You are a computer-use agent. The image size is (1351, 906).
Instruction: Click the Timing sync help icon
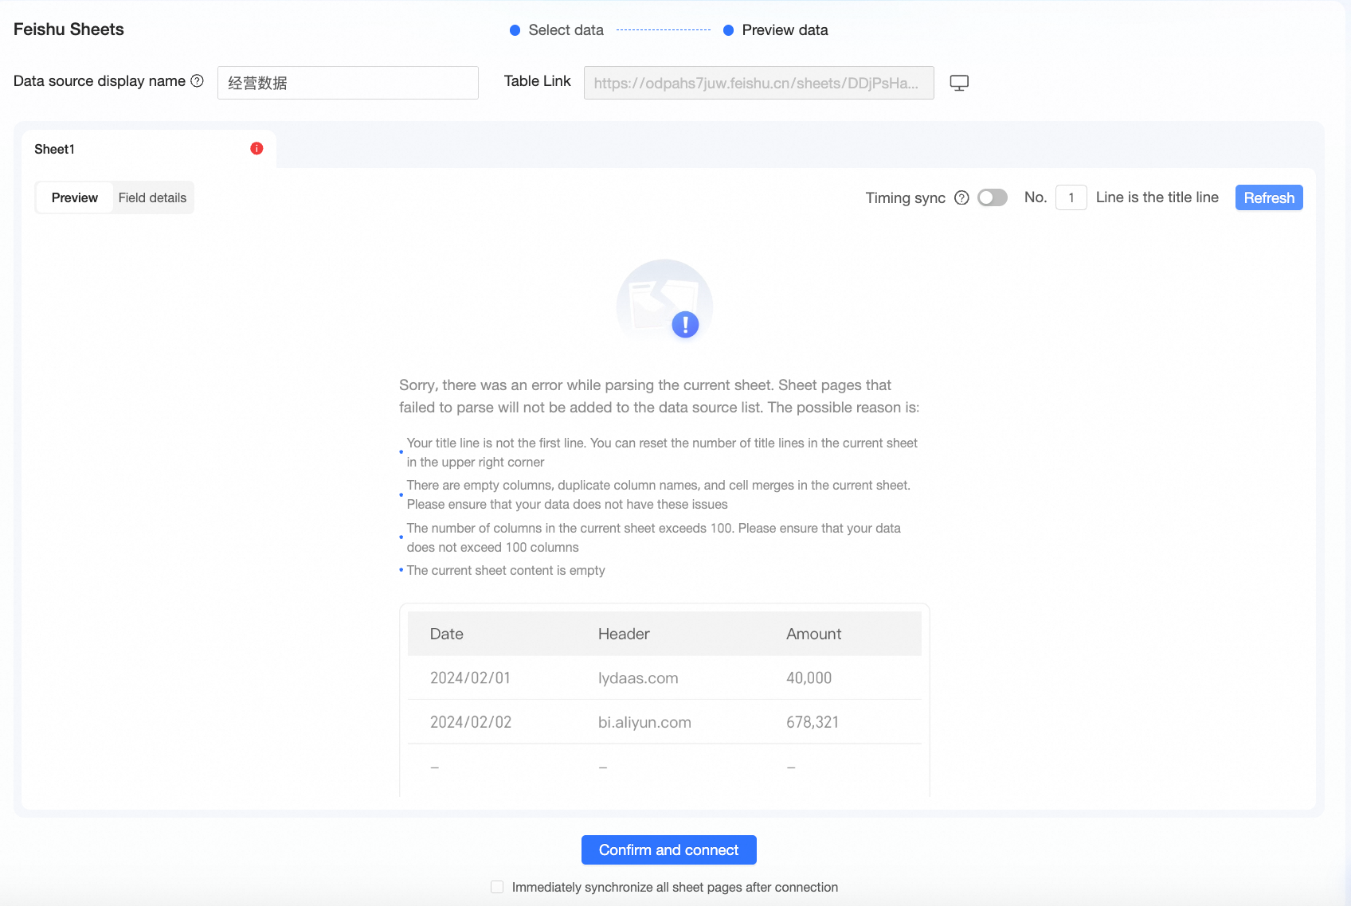[961, 197]
